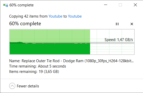Click the Speed: 1,47 GB/s label
The height and width of the screenshot is (93, 143).
(x=119, y=40)
